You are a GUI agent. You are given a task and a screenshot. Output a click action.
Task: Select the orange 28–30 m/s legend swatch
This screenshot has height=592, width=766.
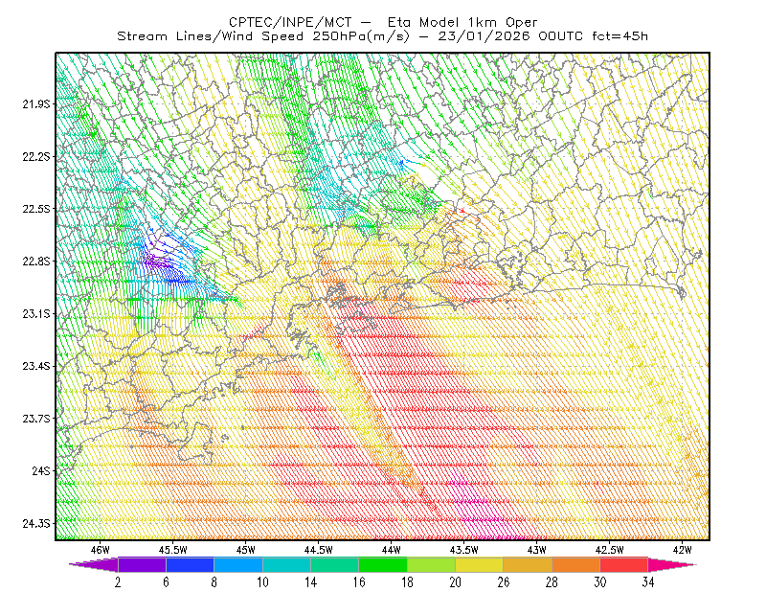point(576,564)
